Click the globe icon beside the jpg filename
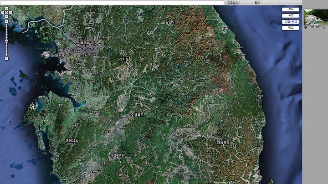328x184 pixels. (x=306, y=27)
